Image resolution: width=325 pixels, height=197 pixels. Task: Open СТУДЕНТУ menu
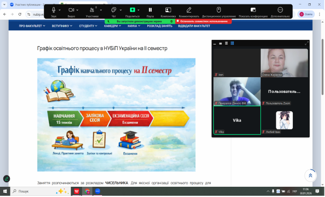click(88, 26)
